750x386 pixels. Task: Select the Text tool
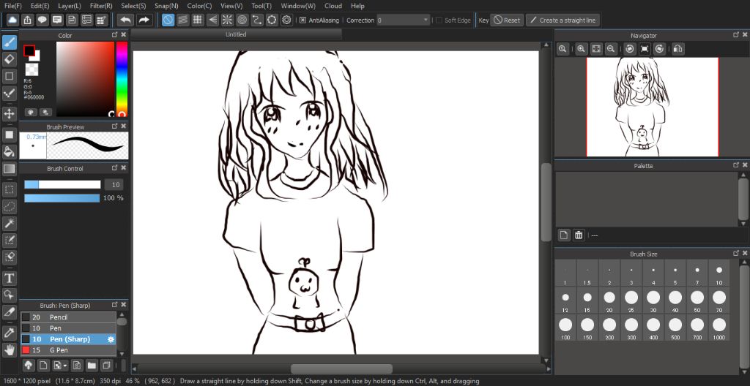click(x=9, y=277)
